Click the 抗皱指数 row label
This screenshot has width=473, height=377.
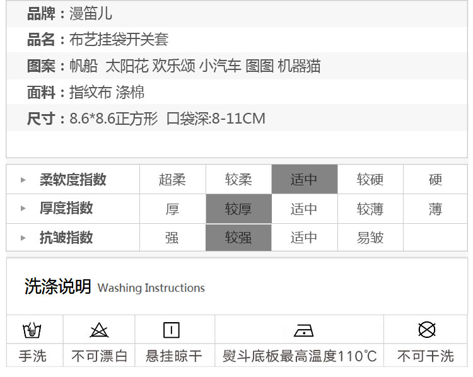(66, 238)
